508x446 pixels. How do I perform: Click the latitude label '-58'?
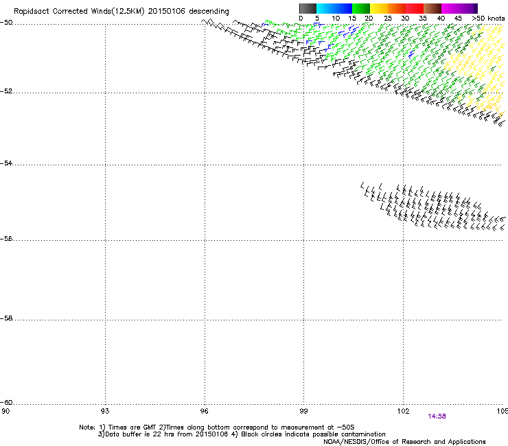tap(6, 318)
